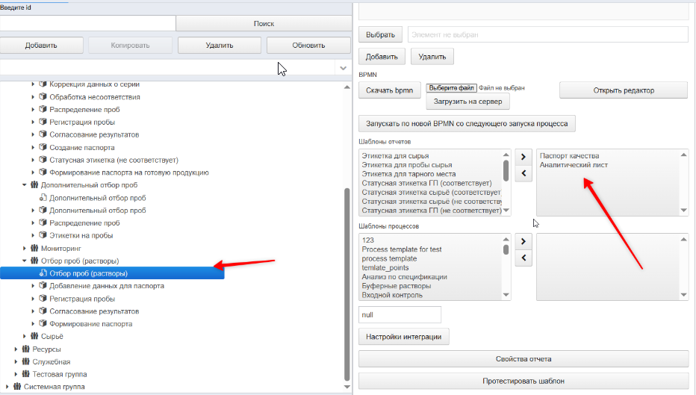The width and height of the screenshot is (696, 395).
Task: Open the combo box dropdown arrow above the tree
Action: click(343, 69)
